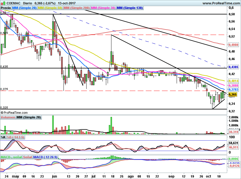Open the www.ProRealTime.com link
Screen dimensions: 241x179
pos(221,3)
